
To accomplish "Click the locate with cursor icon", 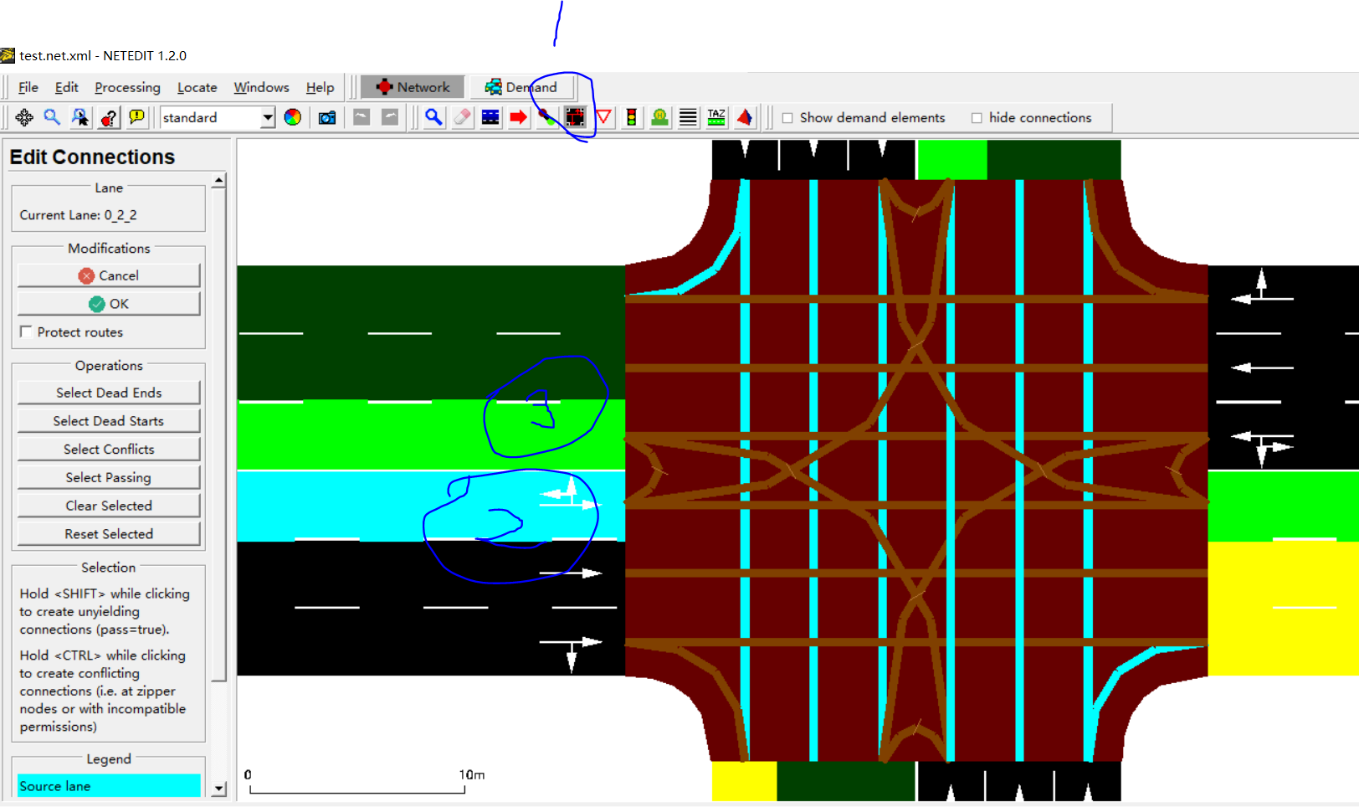I will click(x=80, y=117).
